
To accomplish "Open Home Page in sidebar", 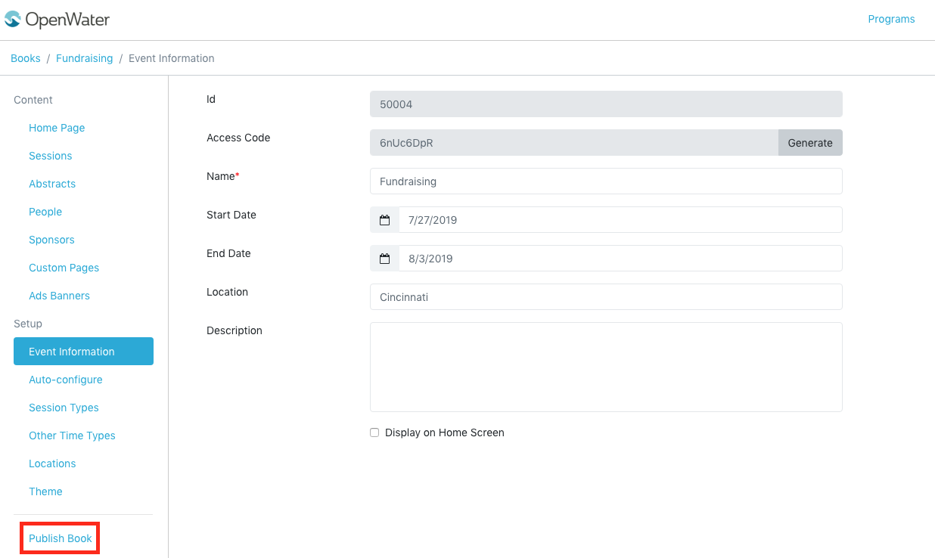I will (x=57, y=128).
